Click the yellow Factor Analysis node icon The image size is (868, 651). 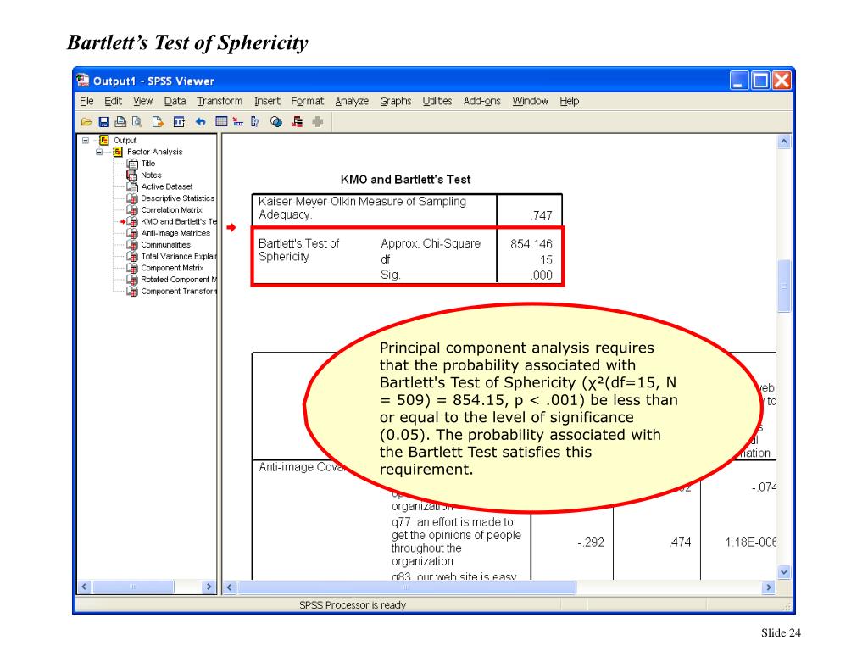pos(118,152)
